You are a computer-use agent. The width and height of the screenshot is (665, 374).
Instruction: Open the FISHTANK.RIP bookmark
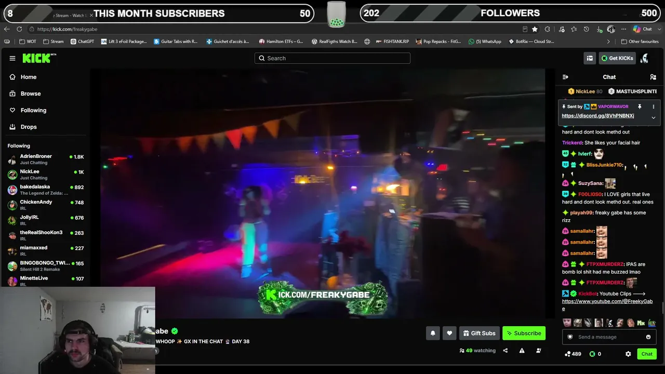[392, 42]
